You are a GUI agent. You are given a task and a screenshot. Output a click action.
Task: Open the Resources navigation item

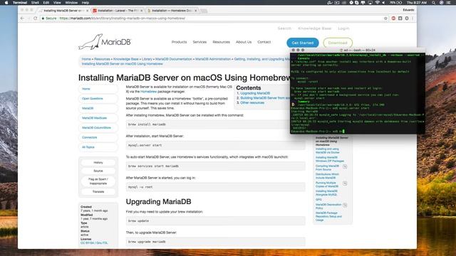coord(221,42)
